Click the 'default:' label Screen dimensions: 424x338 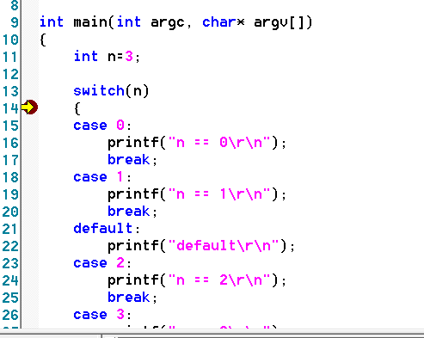107,229
